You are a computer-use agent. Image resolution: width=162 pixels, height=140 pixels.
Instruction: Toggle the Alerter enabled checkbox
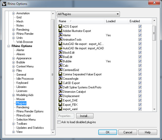[140, 35]
